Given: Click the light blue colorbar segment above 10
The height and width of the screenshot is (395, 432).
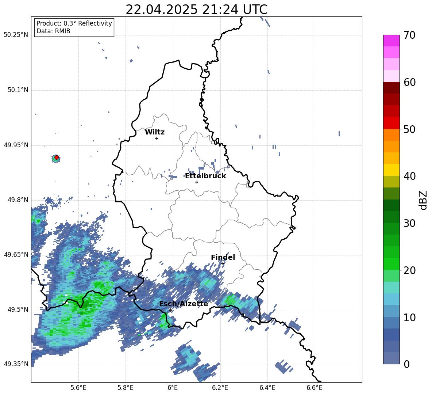Looking at the screenshot, I should click(x=391, y=311).
